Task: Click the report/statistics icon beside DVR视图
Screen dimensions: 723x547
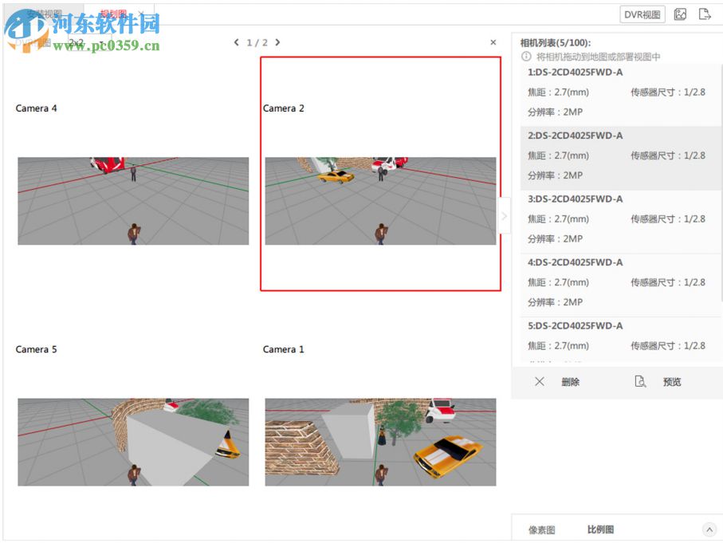Action: tap(680, 14)
